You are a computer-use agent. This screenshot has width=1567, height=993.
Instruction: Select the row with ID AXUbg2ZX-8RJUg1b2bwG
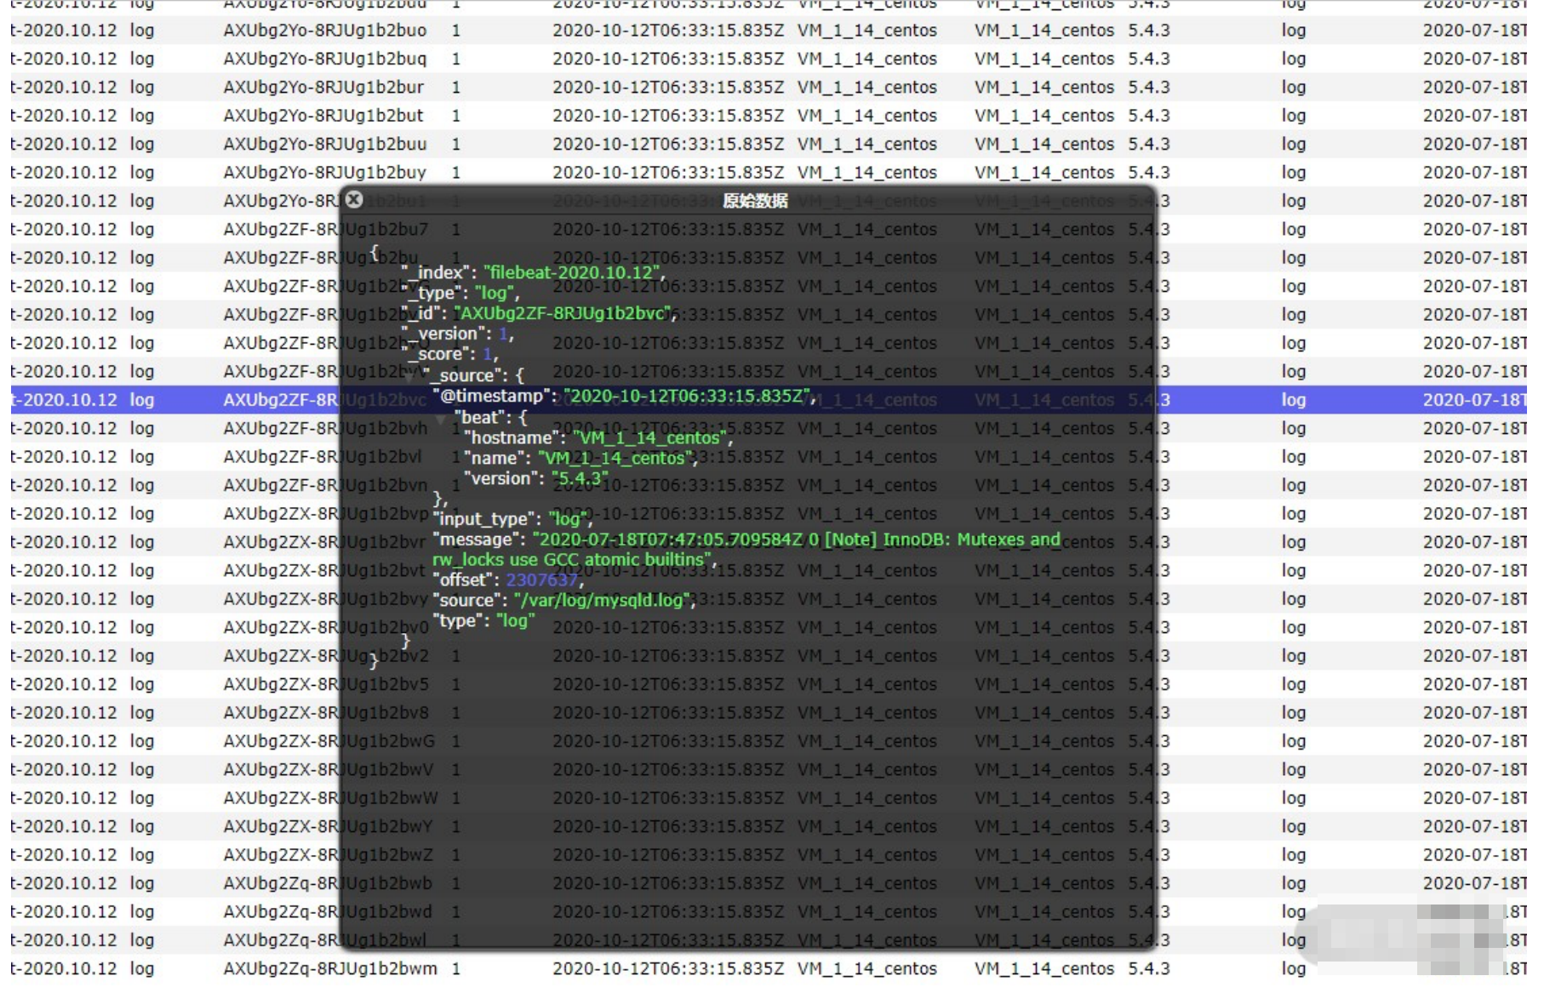tap(769, 741)
